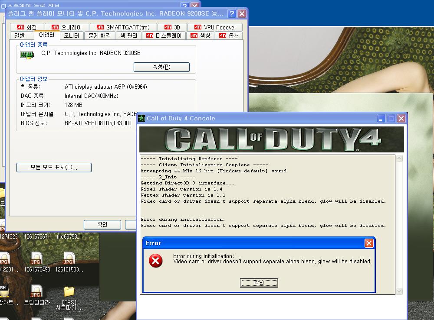Close the Error dialog with its X button

pos(369,243)
